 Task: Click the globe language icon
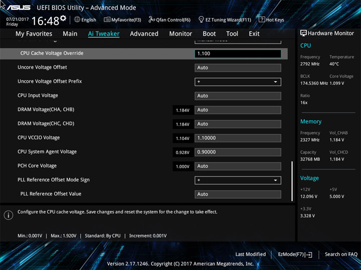[x=77, y=19]
